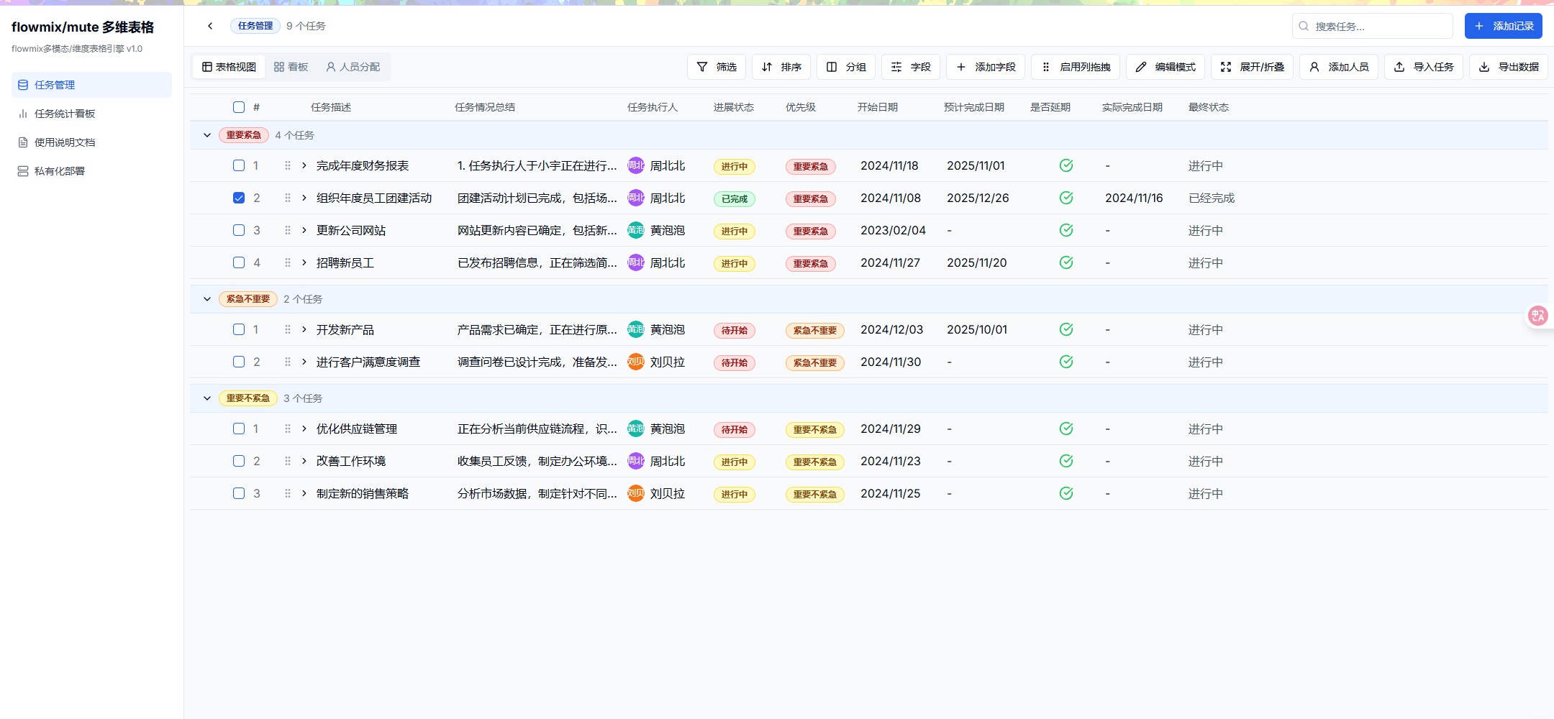Click drag handle of 完成年度财务报表 row
The height and width of the screenshot is (719, 1554).
[x=288, y=165]
